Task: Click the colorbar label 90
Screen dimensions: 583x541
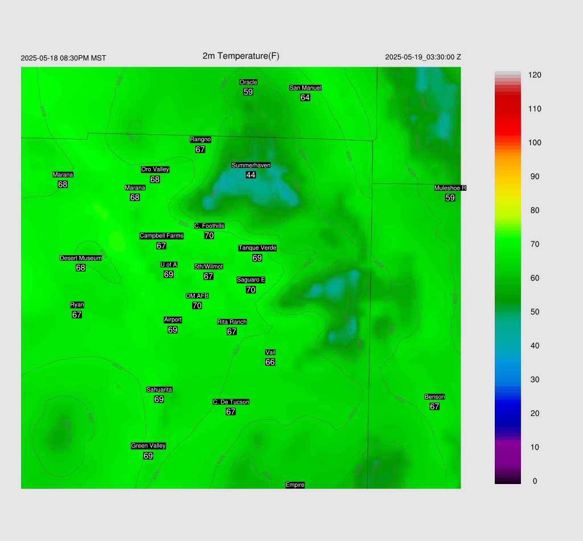Action: (535, 177)
